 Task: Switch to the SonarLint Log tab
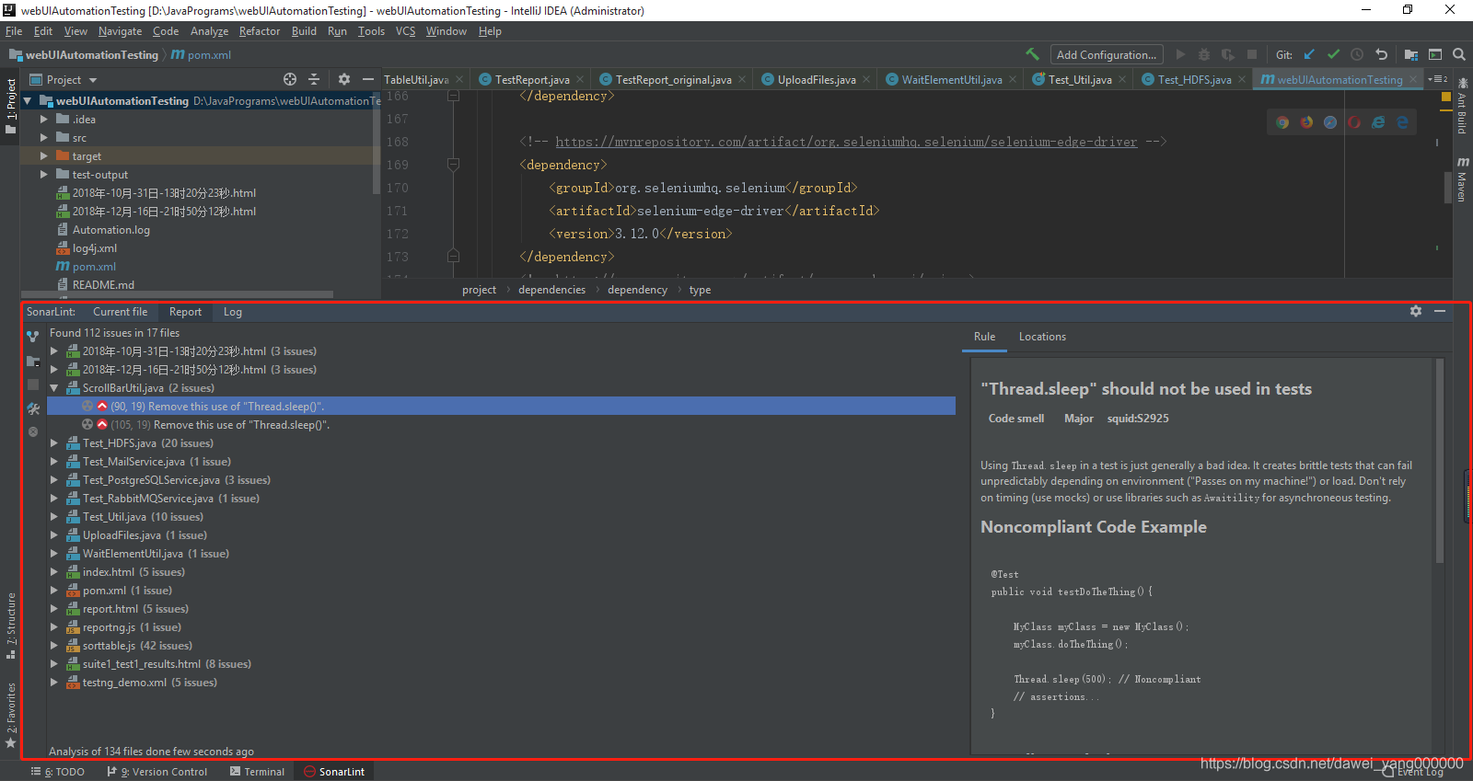pos(233,312)
